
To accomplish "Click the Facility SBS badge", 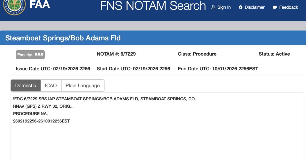I will click(x=30, y=55).
